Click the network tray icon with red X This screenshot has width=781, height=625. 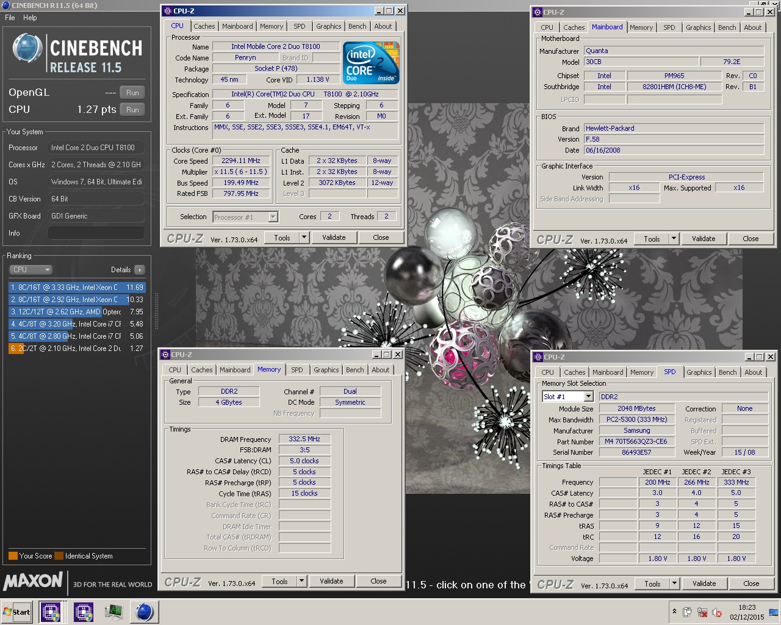coord(702,612)
